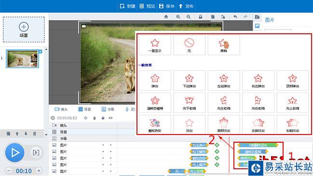Zoom in on the canvas
Image resolution: width=313 pixels, height=176 pixels.
(178, 17)
